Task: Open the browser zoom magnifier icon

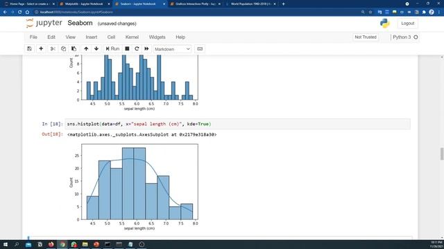Action: click(x=363, y=12)
